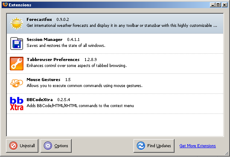The width and height of the screenshot is (230, 157).
Task: Click the Session Manager version 0.4.1.1
Action: (x=73, y=40)
